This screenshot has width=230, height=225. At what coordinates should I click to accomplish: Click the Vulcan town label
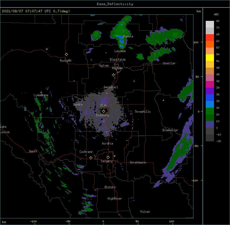click(145, 212)
